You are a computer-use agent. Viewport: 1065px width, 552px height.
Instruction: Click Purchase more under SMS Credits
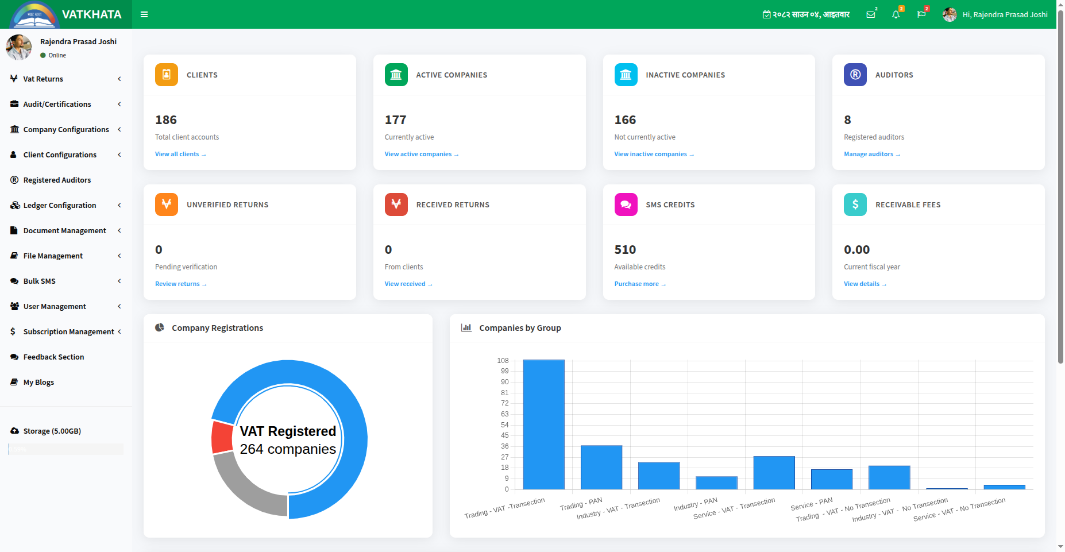640,284
